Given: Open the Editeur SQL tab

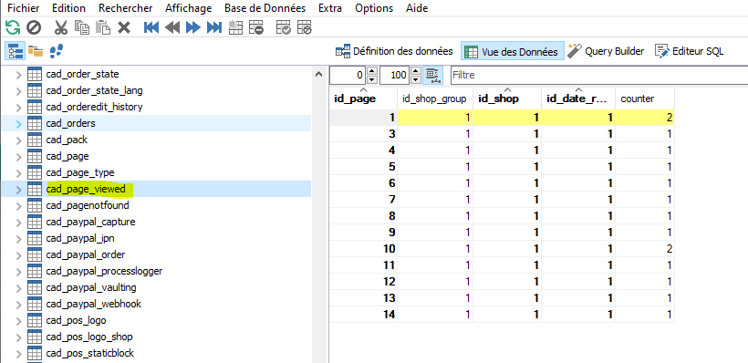Looking at the screenshot, I should 690,51.
